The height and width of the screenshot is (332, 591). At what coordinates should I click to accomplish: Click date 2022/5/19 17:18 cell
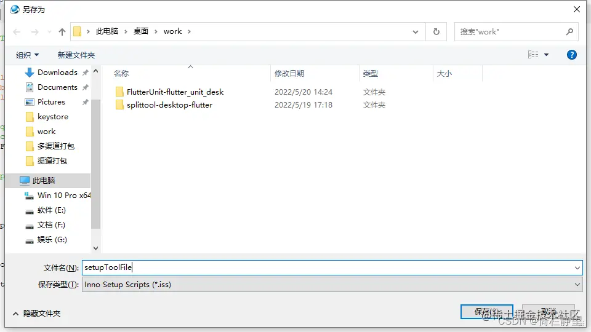pyautogui.click(x=304, y=105)
